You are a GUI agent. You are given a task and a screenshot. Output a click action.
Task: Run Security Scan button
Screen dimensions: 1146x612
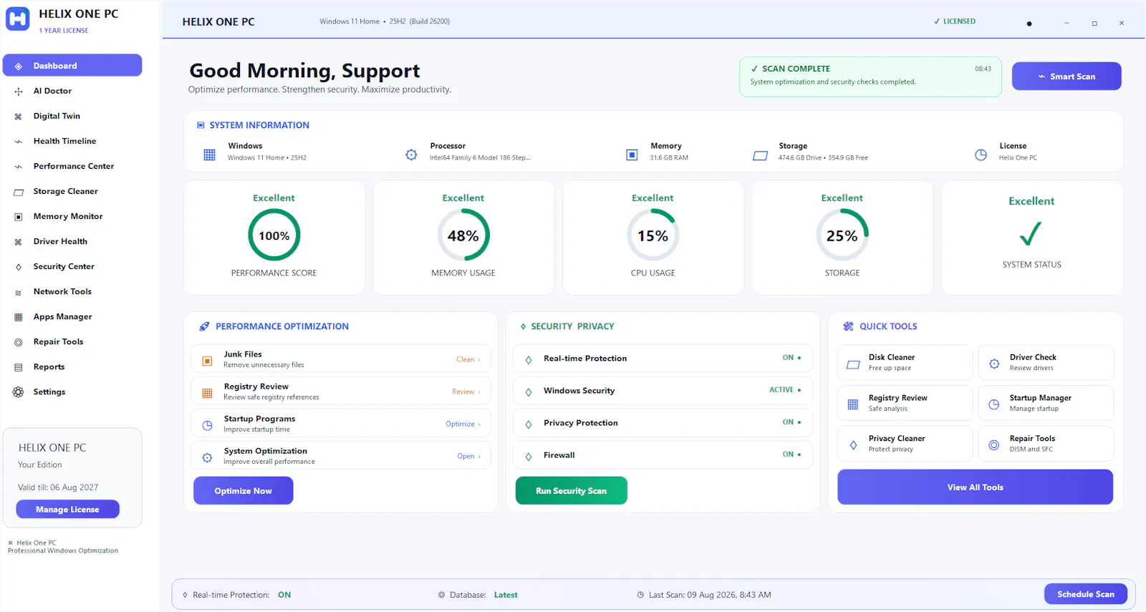(x=572, y=491)
